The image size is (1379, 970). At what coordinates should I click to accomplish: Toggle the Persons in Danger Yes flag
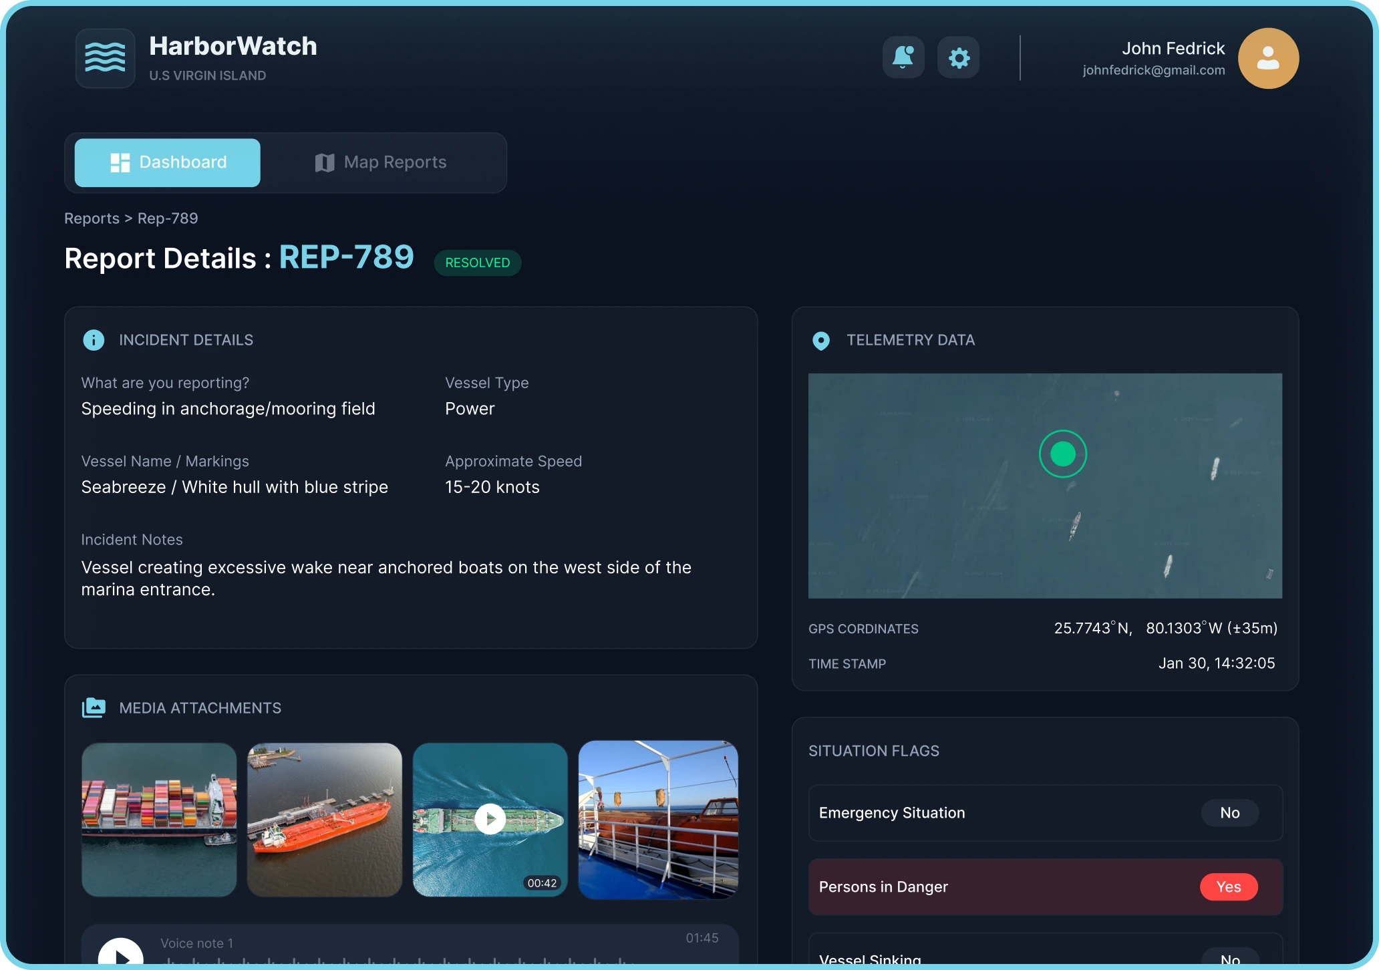pos(1229,887)
